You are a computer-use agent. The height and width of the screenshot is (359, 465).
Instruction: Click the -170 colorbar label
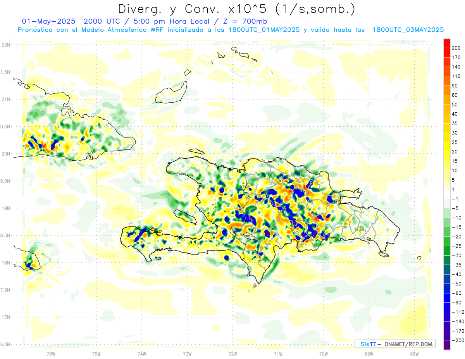458,331
